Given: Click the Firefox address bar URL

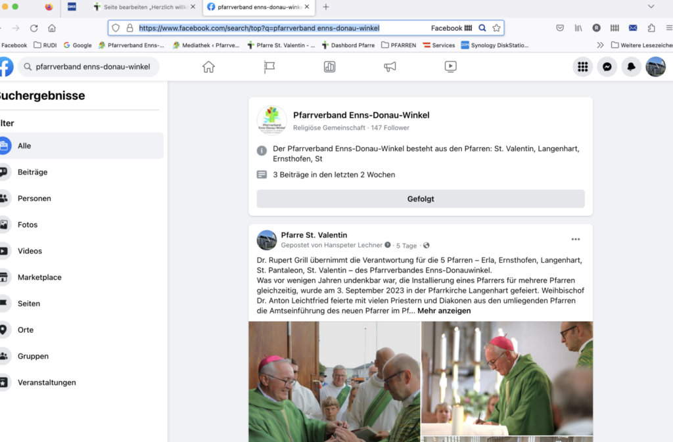Looking at the screenshot, I should click(x=259, y=28).
